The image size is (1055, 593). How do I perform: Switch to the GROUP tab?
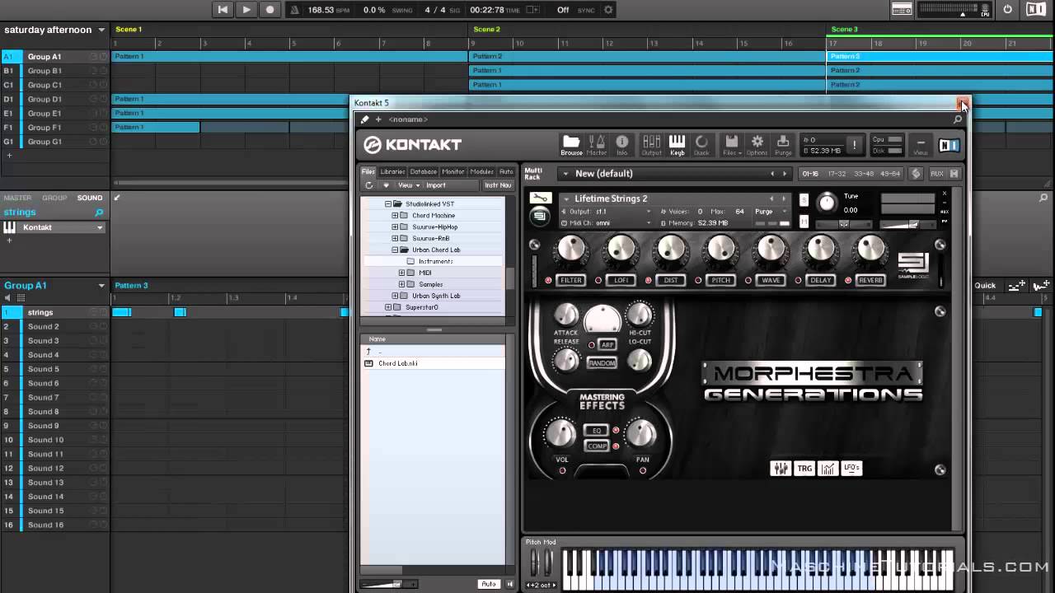click(x=54, y=198)
